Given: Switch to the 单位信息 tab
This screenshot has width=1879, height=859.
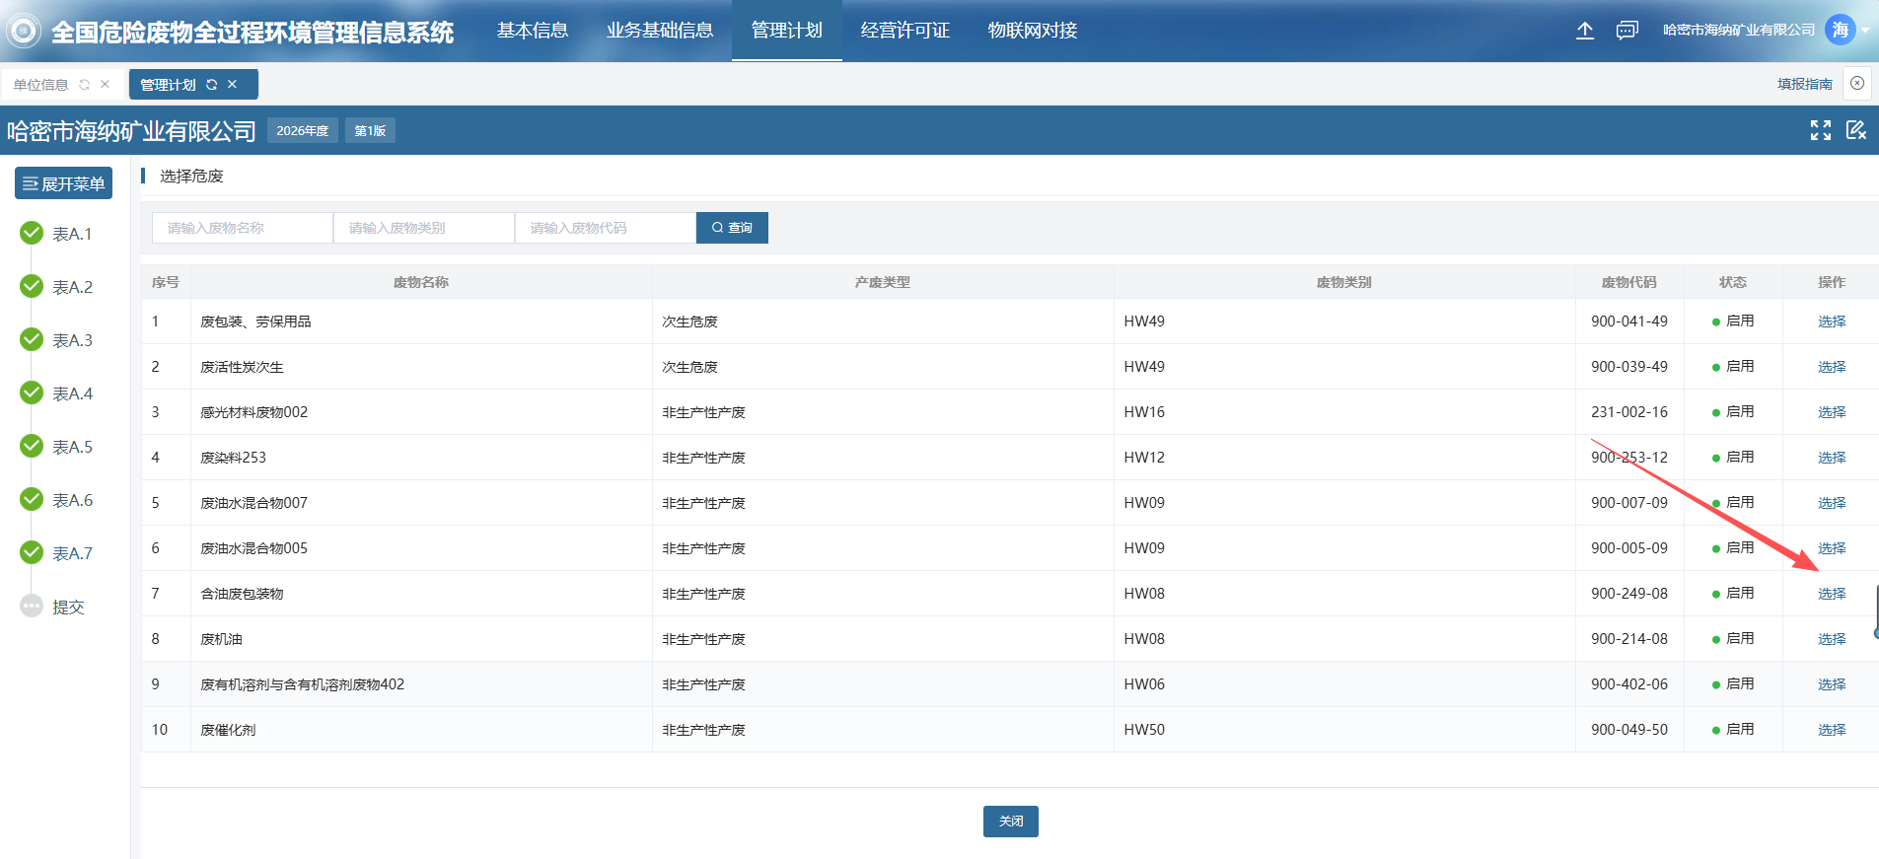Looking at the screenshot, I should (x=41, y=85).
